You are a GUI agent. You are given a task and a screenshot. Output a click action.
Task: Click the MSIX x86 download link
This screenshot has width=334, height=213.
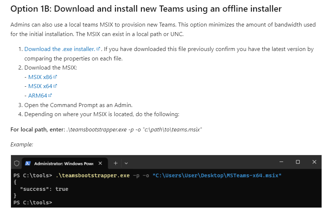40,77
